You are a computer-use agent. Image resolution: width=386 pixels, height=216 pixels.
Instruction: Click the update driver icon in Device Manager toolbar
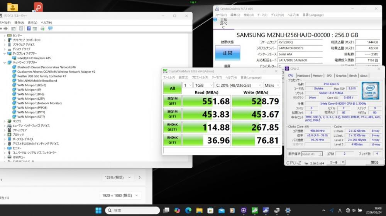click(42, 28)
